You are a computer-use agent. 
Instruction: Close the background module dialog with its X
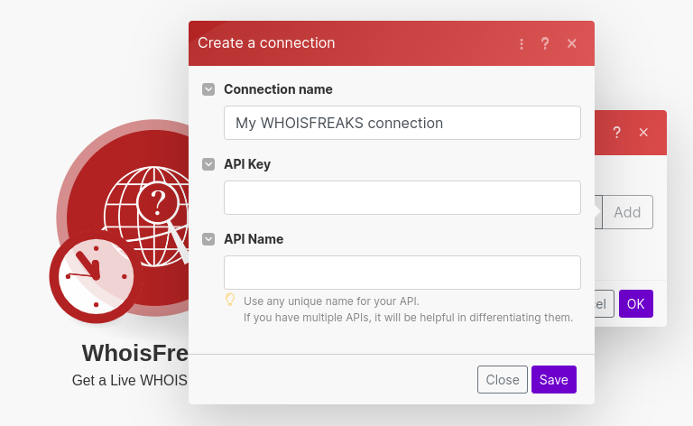point(643,133)
